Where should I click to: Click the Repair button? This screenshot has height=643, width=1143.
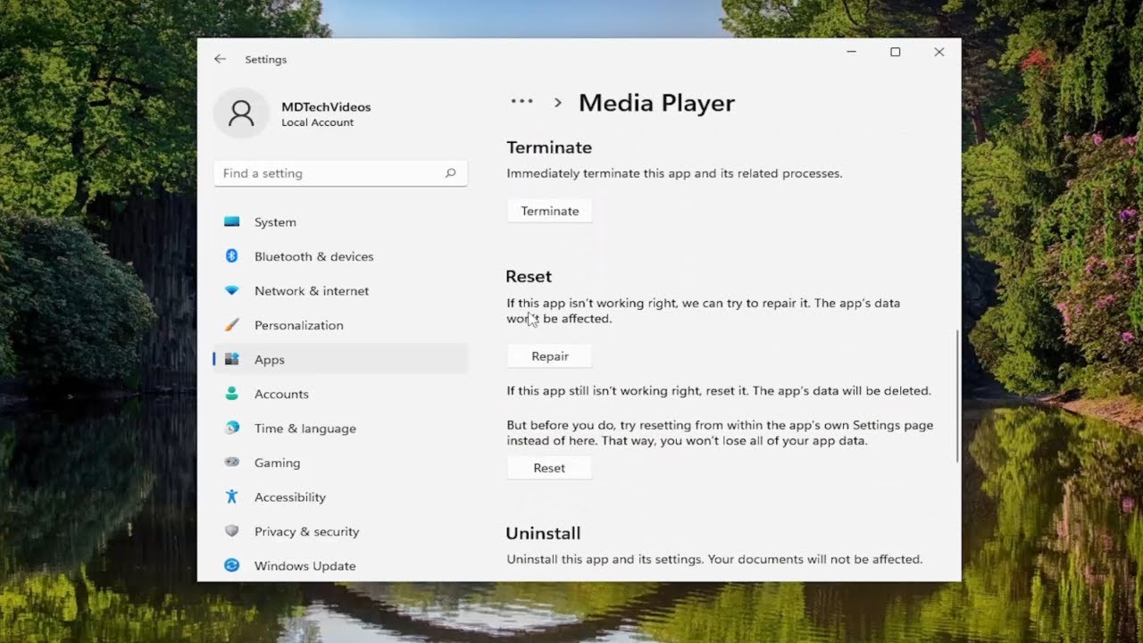click(550, 356)
